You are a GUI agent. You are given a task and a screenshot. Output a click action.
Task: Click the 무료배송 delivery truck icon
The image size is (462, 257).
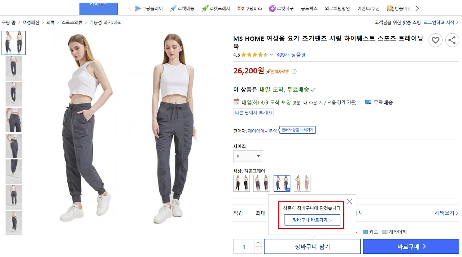368,102
